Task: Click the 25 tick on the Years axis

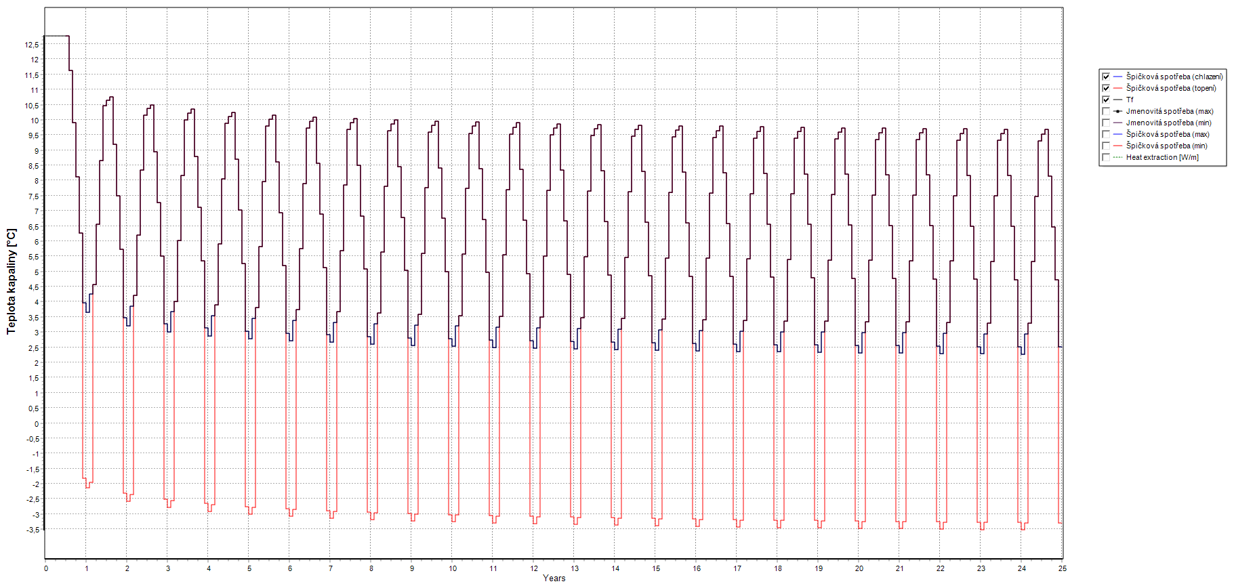Action: 1062,568
